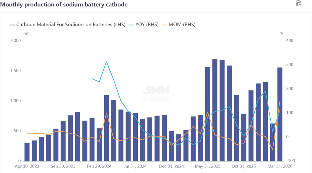The width and height of the screenshot is (312, 173).
Task: Click the Jul 31, 2024 x-axis label
Action: pyautogui.click(x=136, y=166)
